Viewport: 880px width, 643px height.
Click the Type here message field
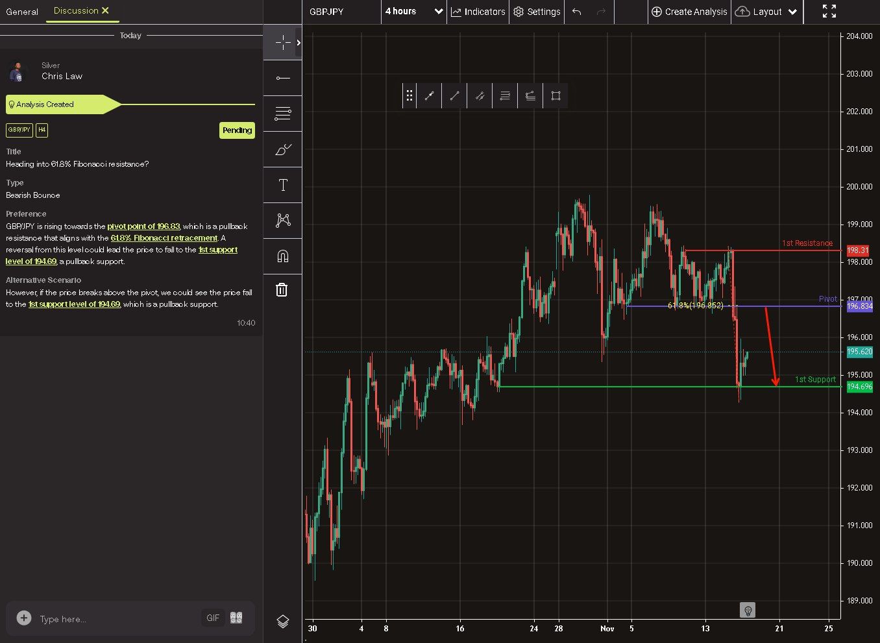[x=117, y=619]
